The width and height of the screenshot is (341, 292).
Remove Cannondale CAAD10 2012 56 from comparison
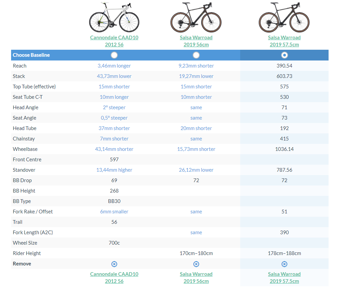click(x=114, y=264)
